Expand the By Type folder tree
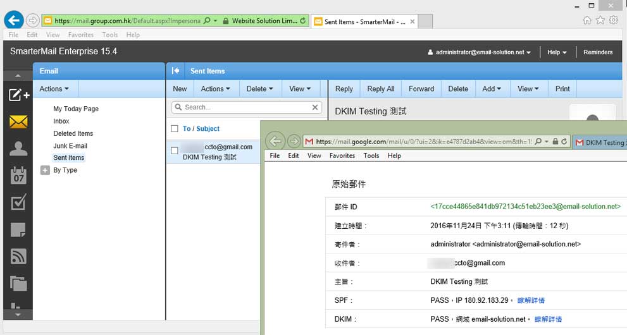 pos(45,170)
